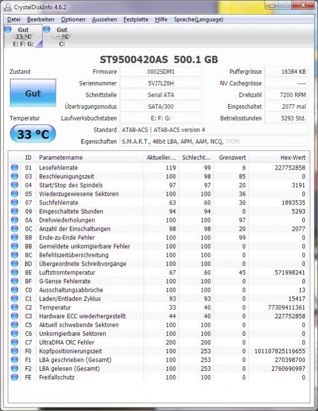Click the ID column header
This screenshot has height=411, width=318.
pyautogui.click(x=28, y=157)
